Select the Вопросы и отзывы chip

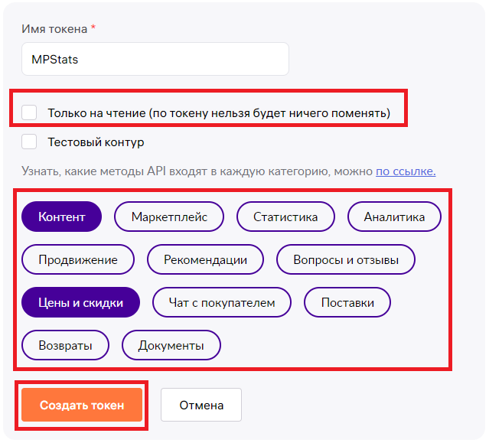[x=346, y=259]
